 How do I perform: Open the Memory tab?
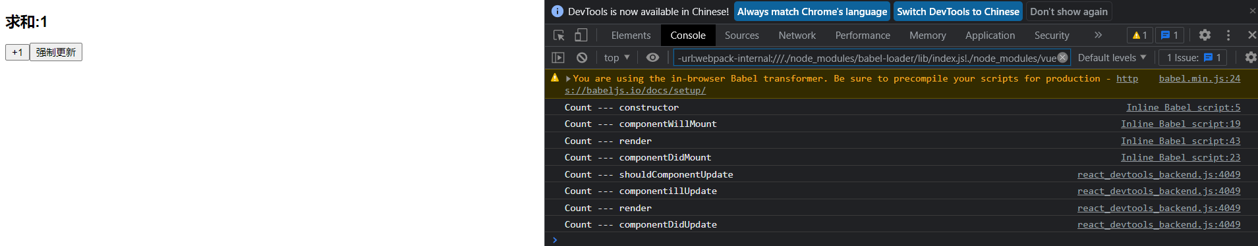[927, 36]
